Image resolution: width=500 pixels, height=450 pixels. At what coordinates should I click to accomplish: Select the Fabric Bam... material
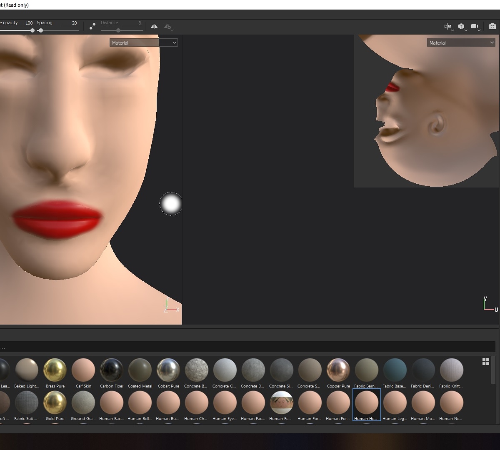[367, 373]
